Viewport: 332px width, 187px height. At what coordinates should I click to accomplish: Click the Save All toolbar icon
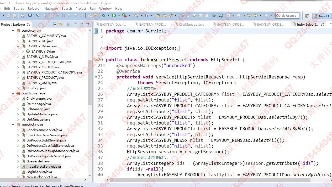tap(14, 16)
